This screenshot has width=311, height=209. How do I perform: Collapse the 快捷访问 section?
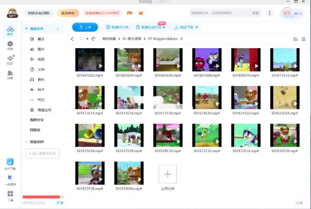tap(27, 142)
